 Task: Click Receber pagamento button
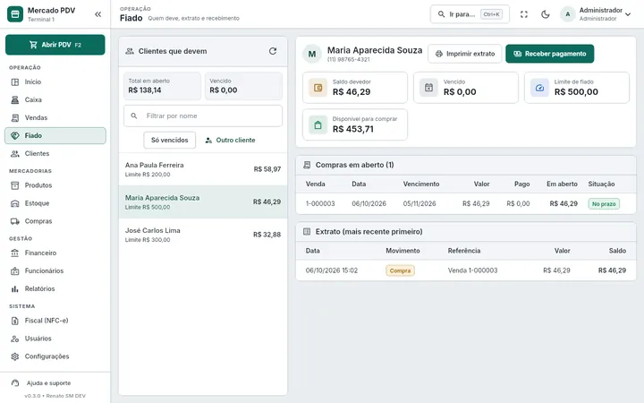(x=549, y=54)
